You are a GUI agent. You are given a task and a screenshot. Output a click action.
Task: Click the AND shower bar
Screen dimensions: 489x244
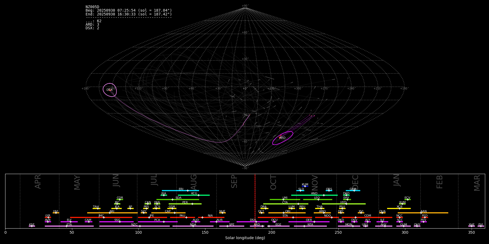(314, 195)
